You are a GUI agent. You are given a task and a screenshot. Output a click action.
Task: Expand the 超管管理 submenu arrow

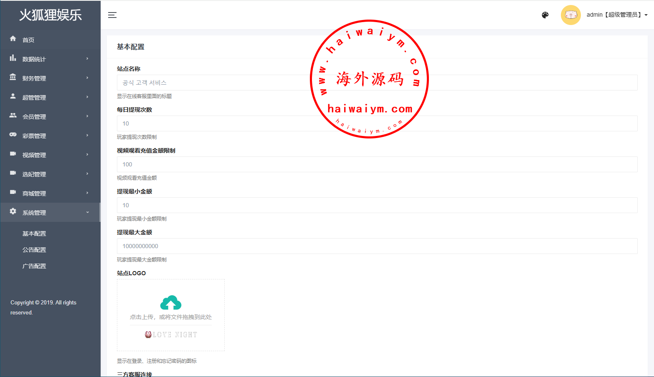pos(87,97)
